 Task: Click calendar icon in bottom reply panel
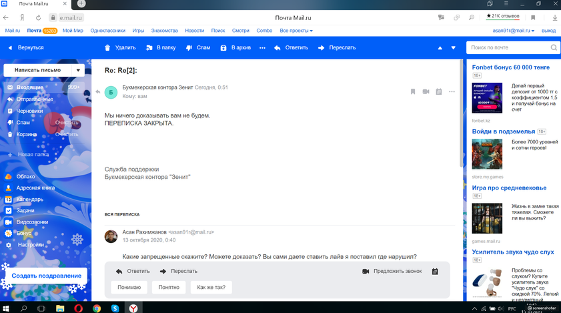point(435,272)
